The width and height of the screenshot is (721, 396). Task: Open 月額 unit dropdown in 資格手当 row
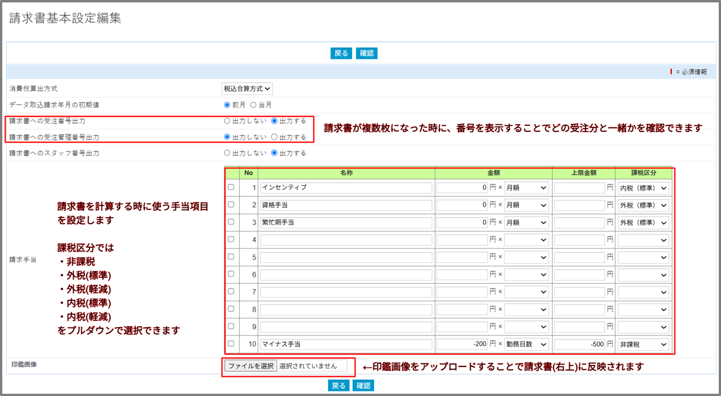pos(527,205)
